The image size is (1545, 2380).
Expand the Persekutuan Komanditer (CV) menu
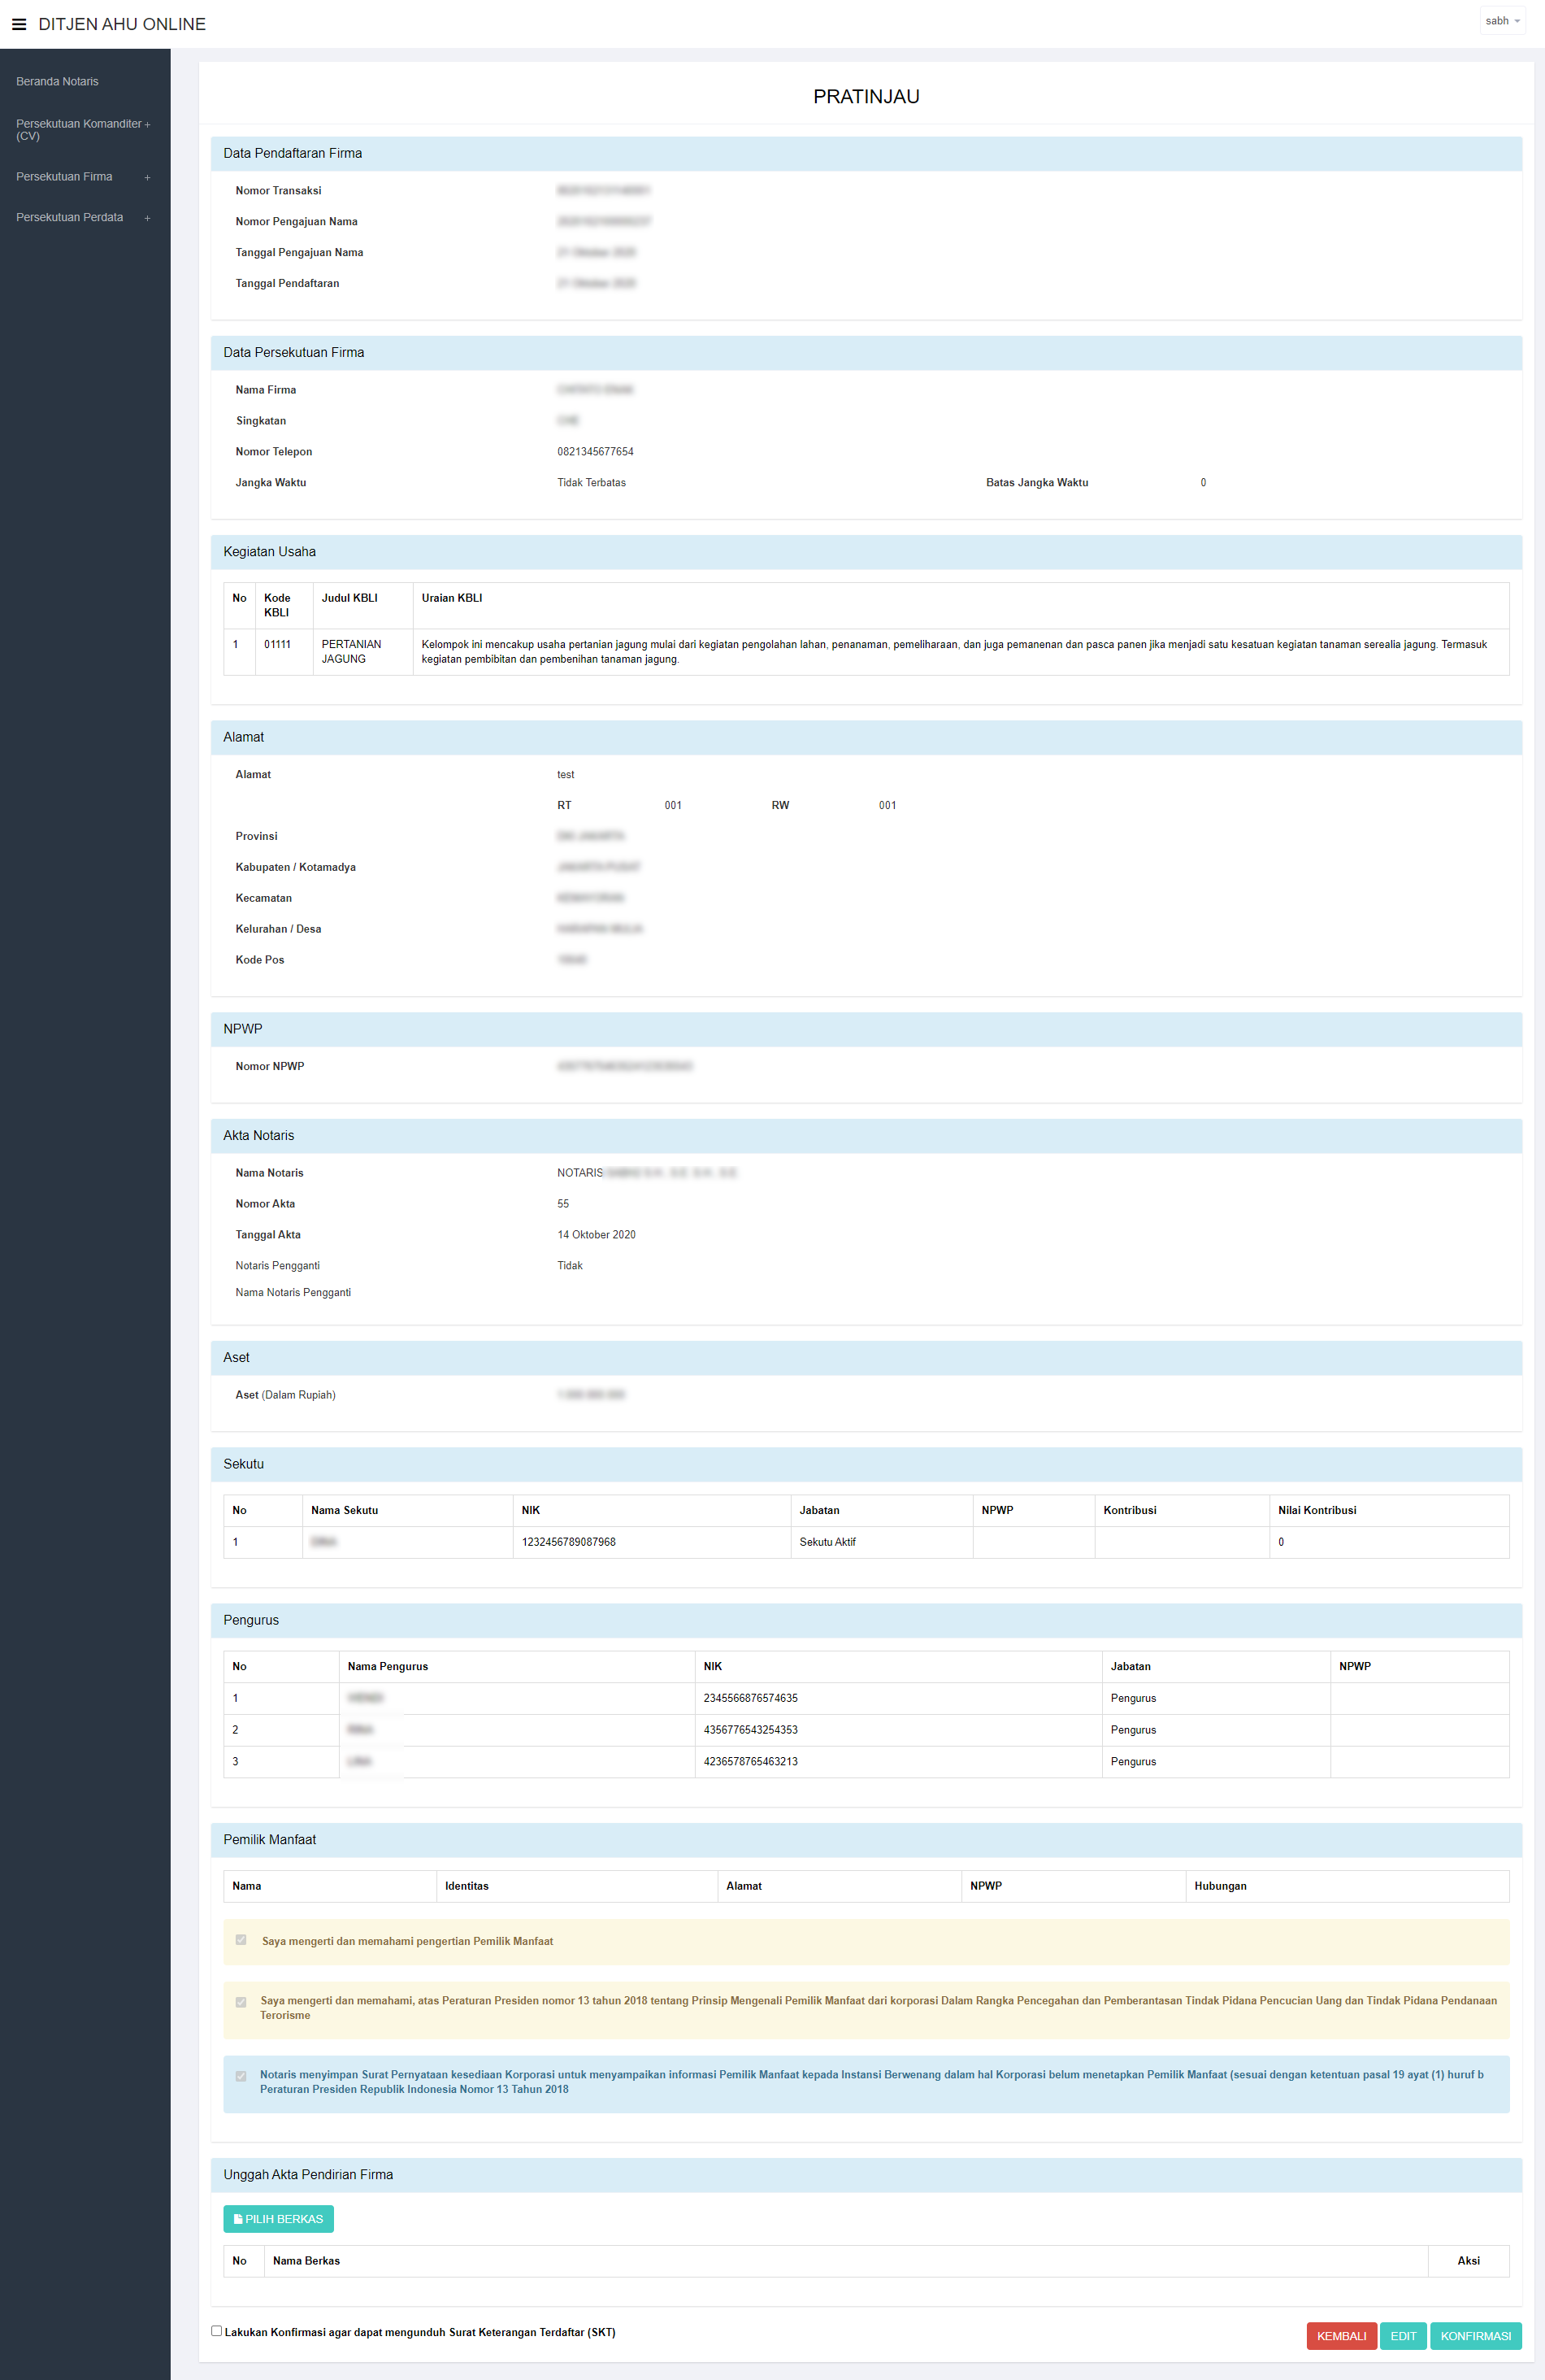click(x=78, y=130)
